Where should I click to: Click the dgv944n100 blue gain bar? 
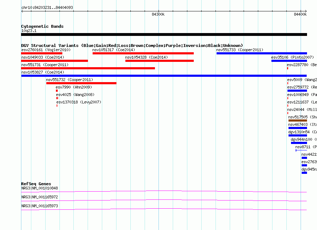[x=299, y=143]
